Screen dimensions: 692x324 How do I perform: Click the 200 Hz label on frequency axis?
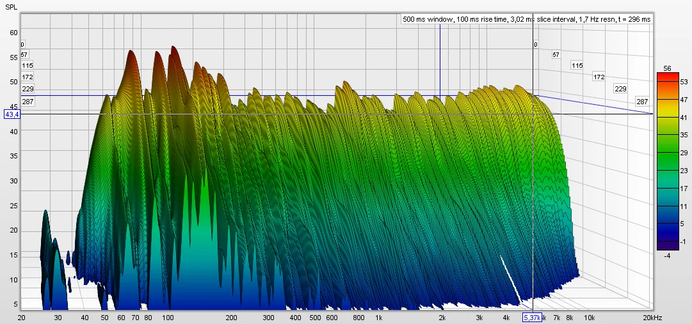(x=231, y=318)
